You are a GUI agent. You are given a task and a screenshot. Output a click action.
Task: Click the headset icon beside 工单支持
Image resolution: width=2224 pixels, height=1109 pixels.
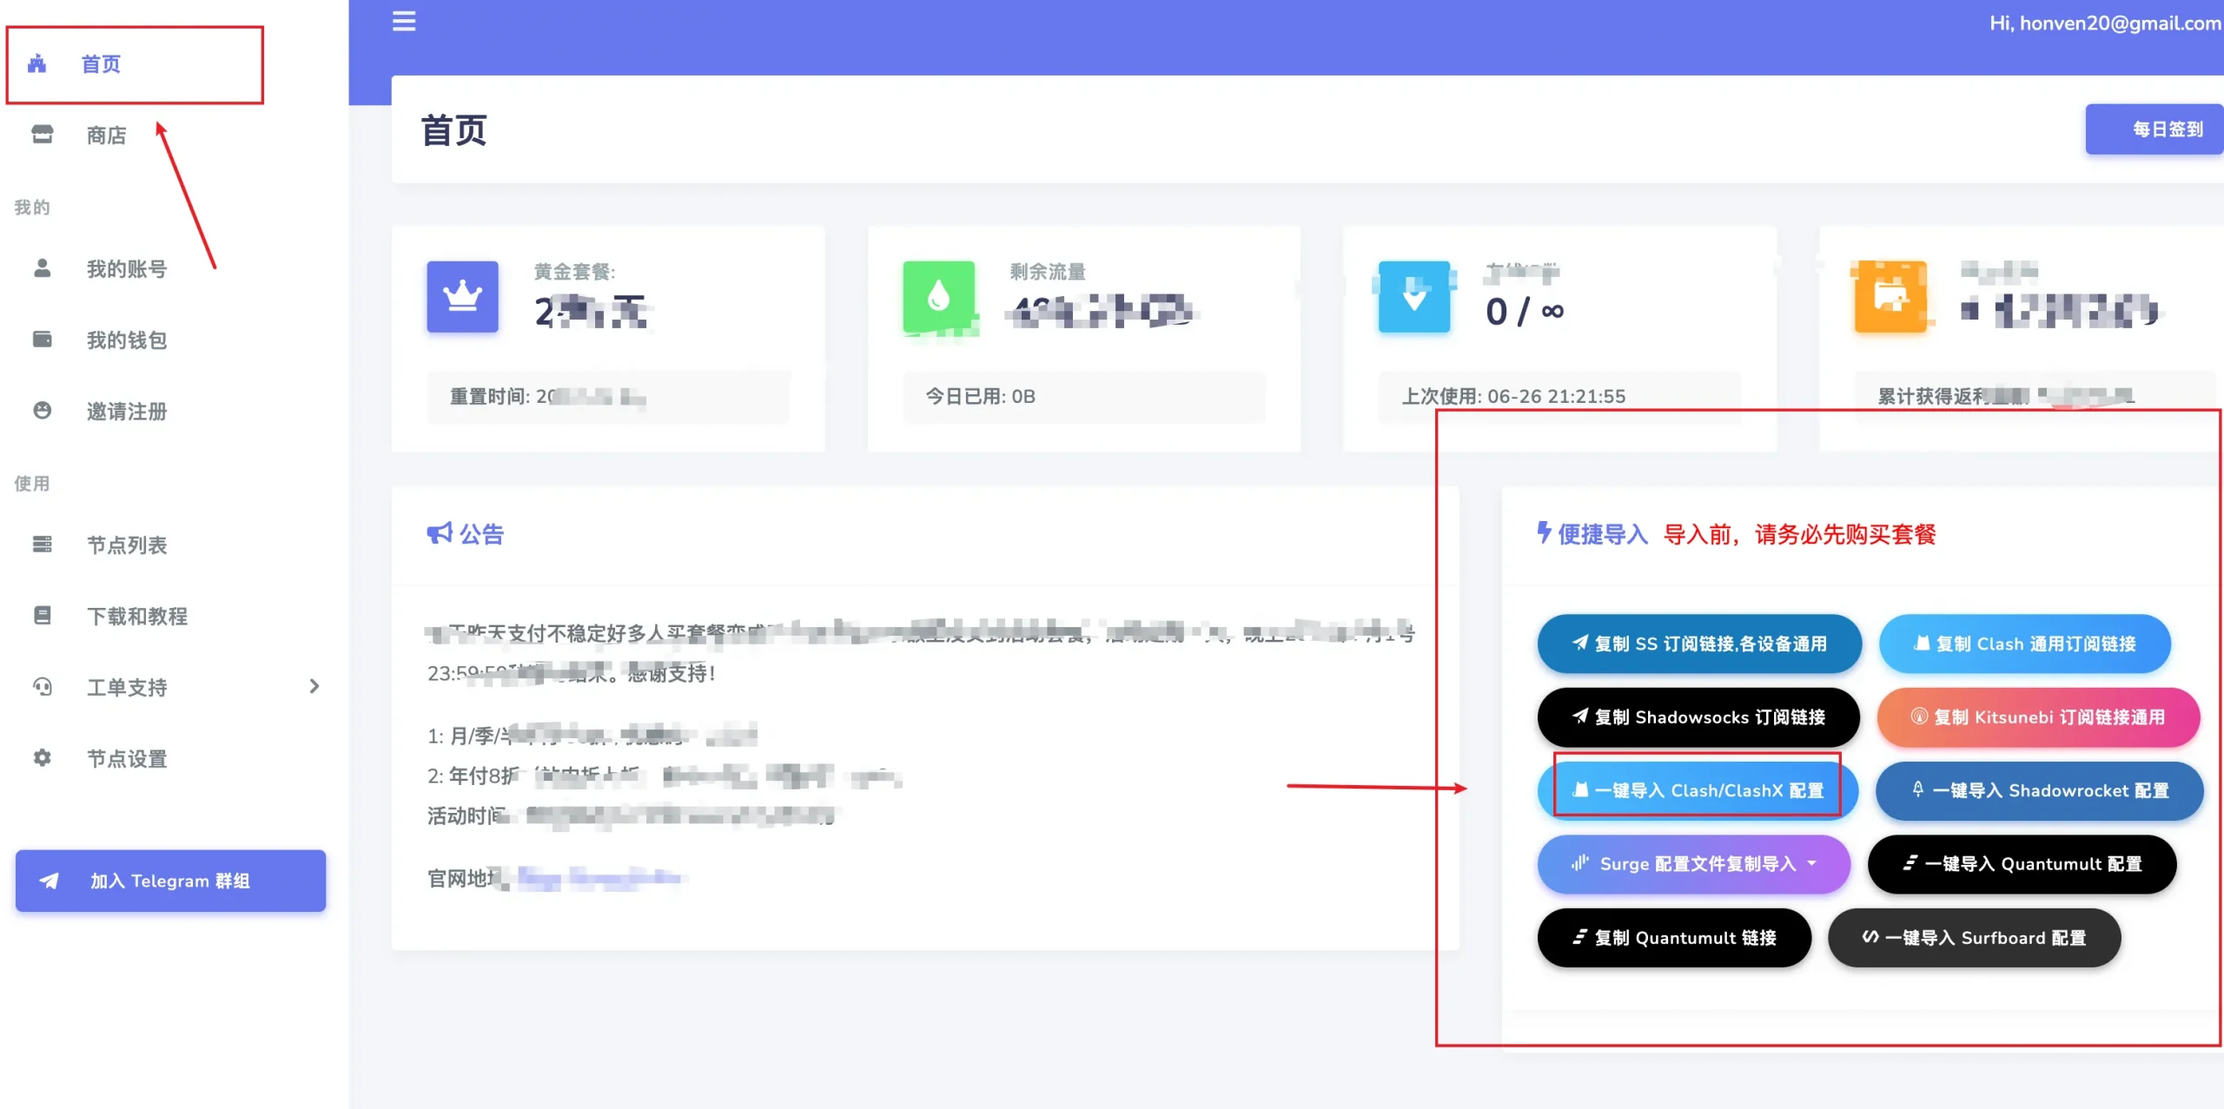tap(42, 687)
